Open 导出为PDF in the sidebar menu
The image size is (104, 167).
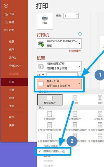pos(15,66)
